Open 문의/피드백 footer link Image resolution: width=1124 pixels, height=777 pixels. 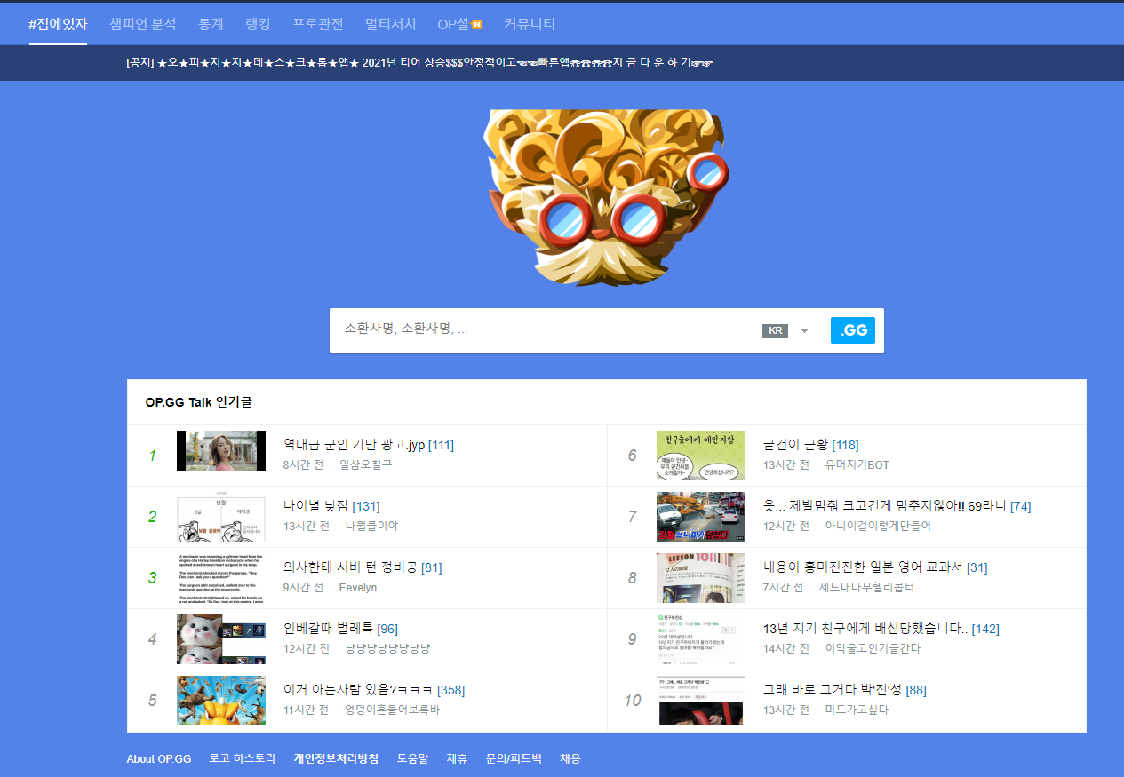(514, 758)
